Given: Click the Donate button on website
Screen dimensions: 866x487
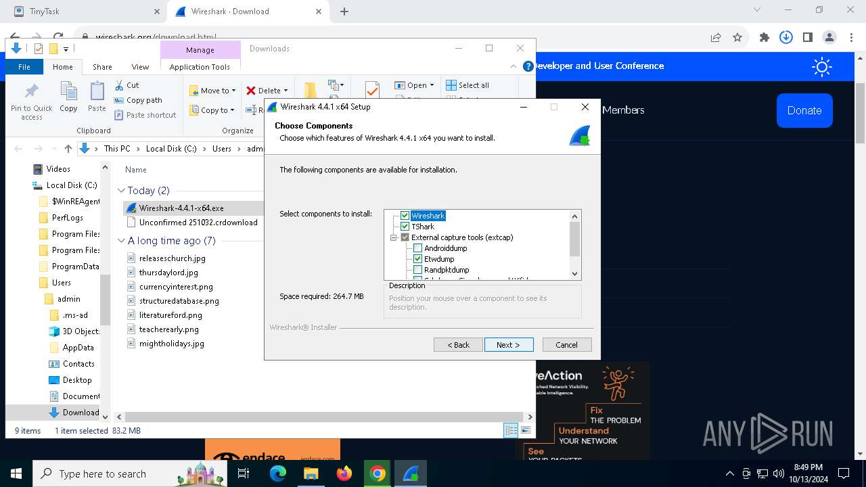Looking at the screenshot, I should point(804,110).
